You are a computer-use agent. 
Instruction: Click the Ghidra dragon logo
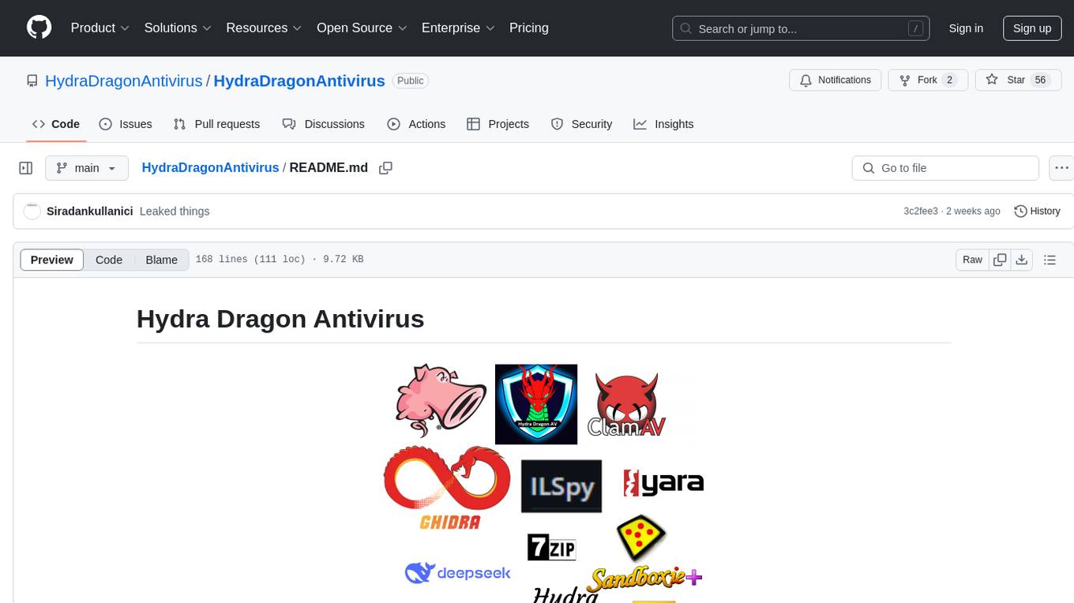click(x=447, y=487)
